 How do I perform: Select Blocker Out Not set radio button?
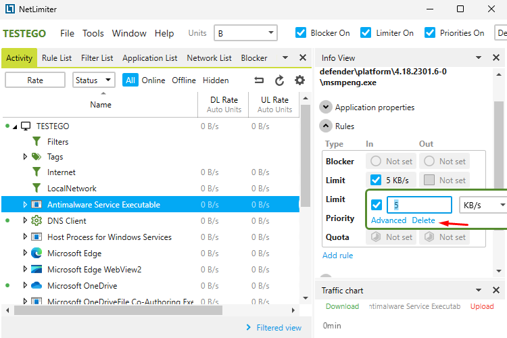click(429, 161)
